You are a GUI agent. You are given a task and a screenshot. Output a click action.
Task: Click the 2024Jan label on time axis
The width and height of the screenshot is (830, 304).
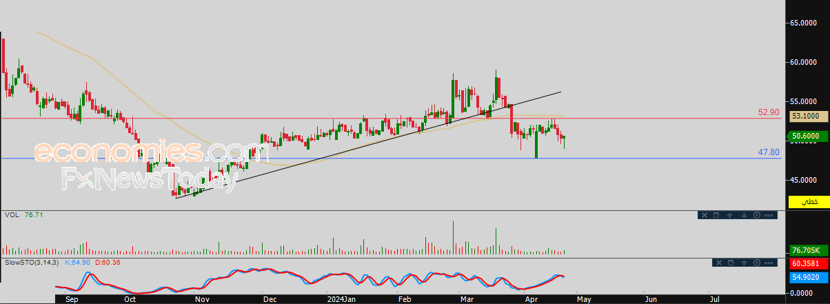pyautogui.click(x=341, y=300)
